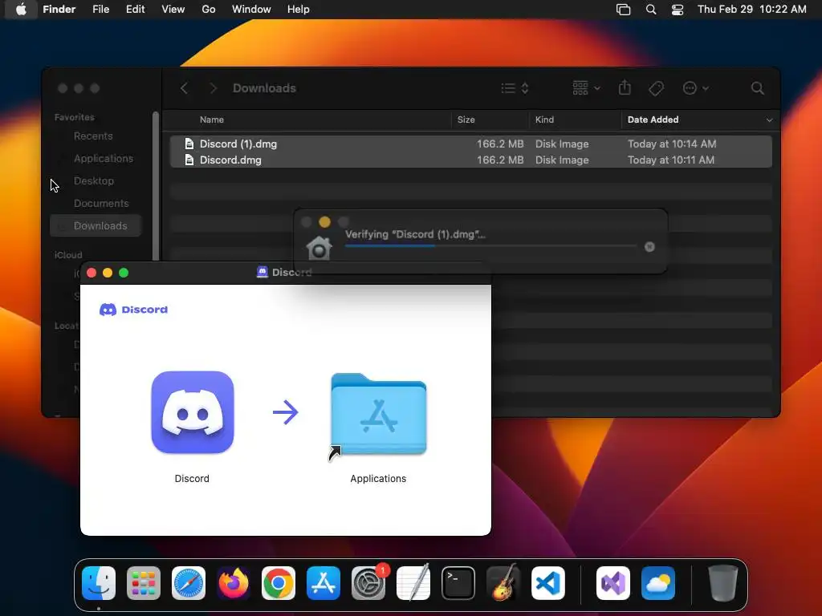Open Visual Studio from the Dock
The width and height of the screenshot is (822, 616).
(x=613, y=583)
